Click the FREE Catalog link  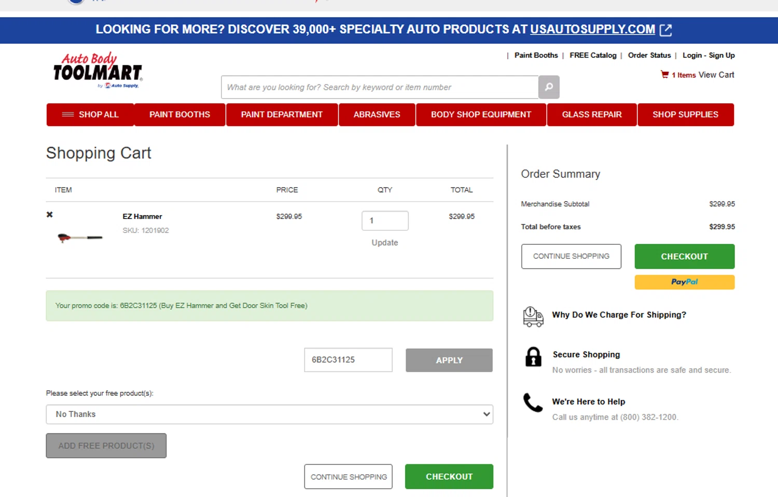(x=593, y=56)
